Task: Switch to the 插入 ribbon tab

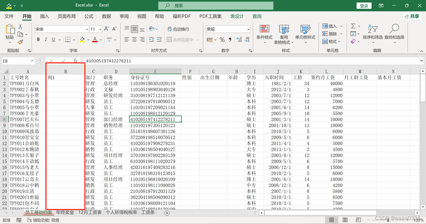Action: [x=45, y=16]
